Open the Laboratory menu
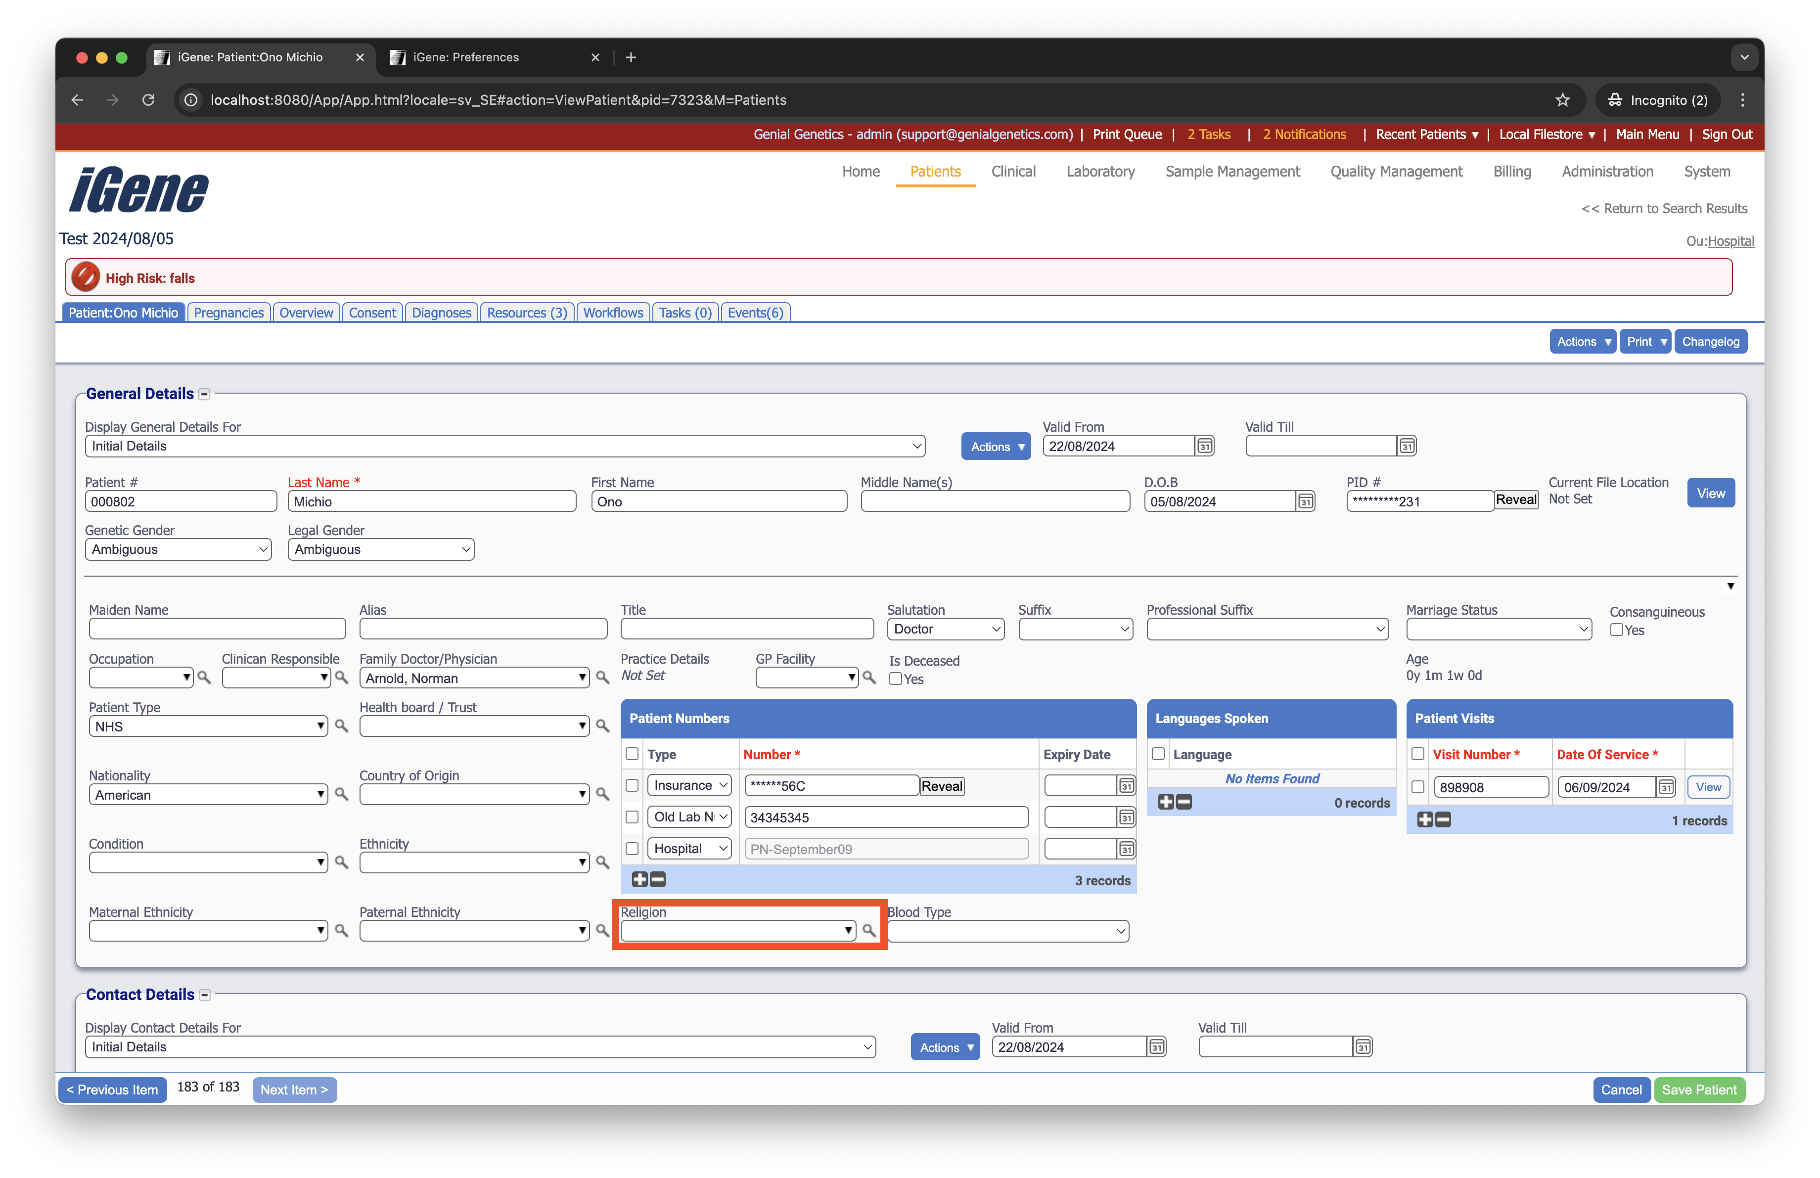 [1099, 171]
